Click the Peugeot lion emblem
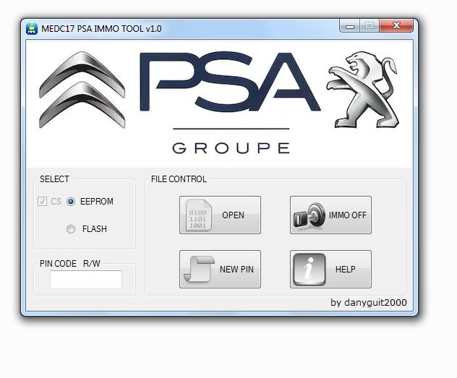 363,89
